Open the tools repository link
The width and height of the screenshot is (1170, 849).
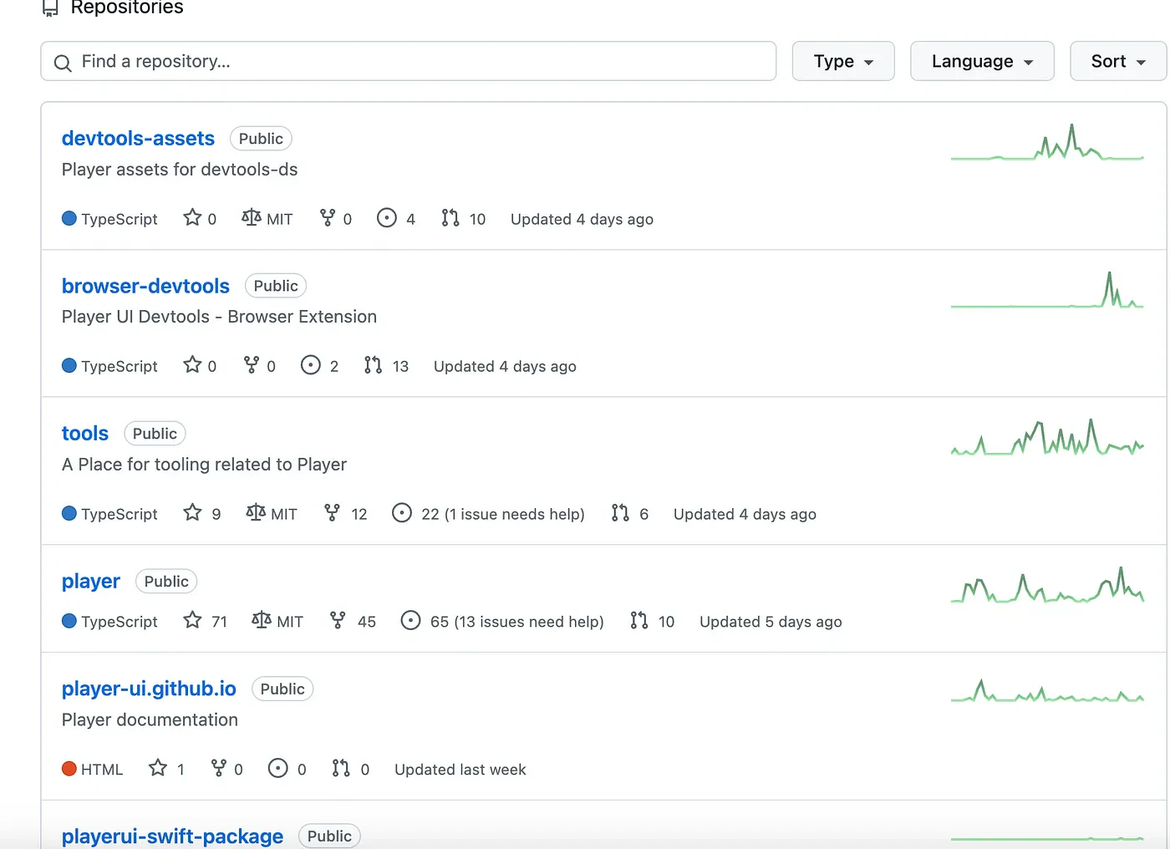click(x=85, y=434)
